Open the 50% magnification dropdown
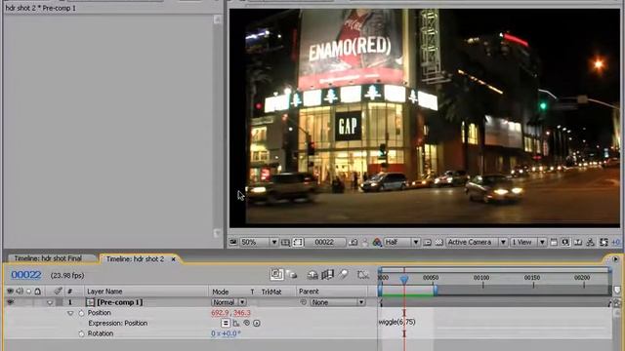625x351 pixels. (x=259, y=242)
